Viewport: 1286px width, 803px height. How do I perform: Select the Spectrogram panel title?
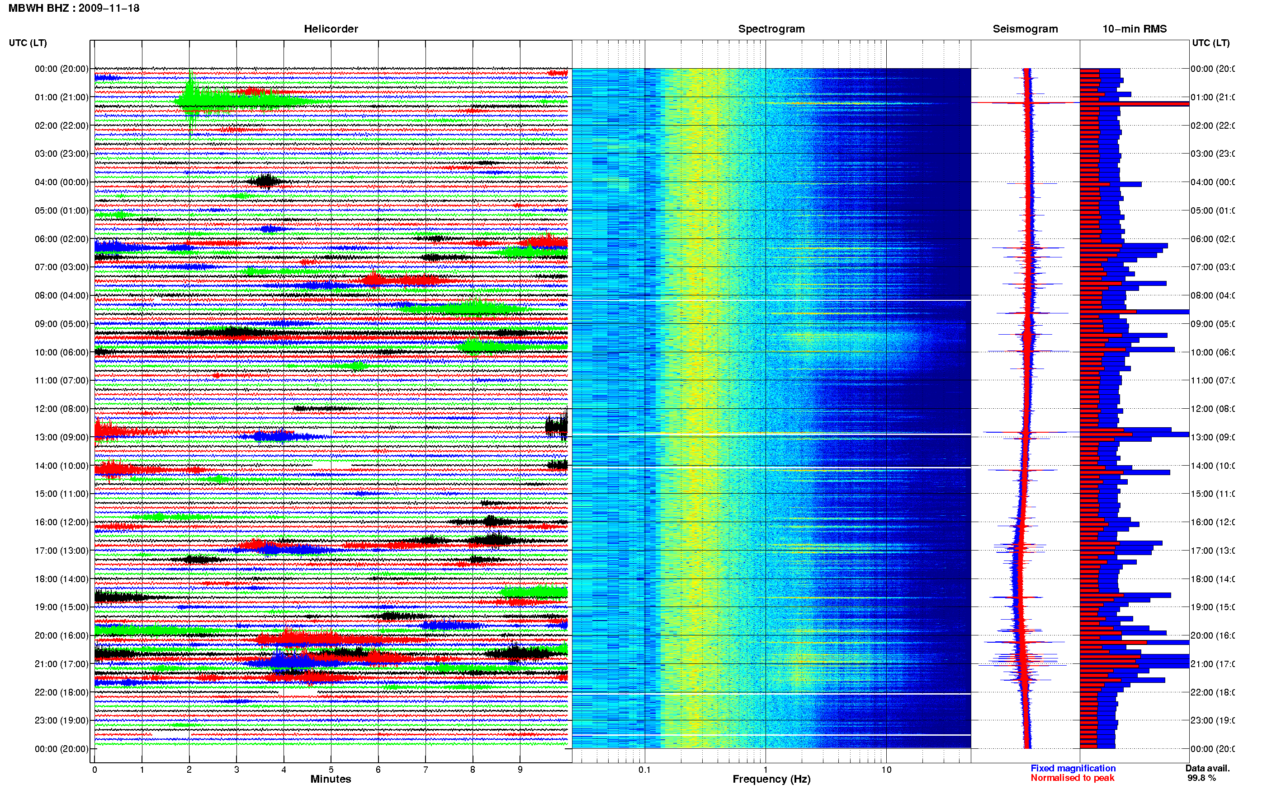click(x=771, y=29)
